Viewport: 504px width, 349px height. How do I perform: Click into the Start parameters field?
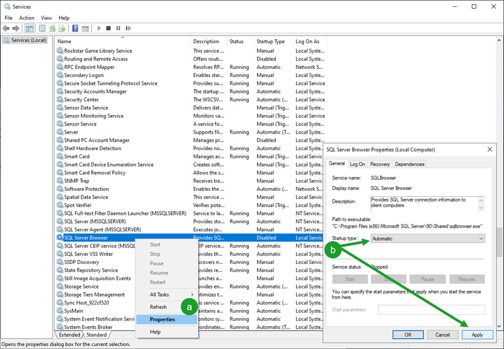coord(432,310)
